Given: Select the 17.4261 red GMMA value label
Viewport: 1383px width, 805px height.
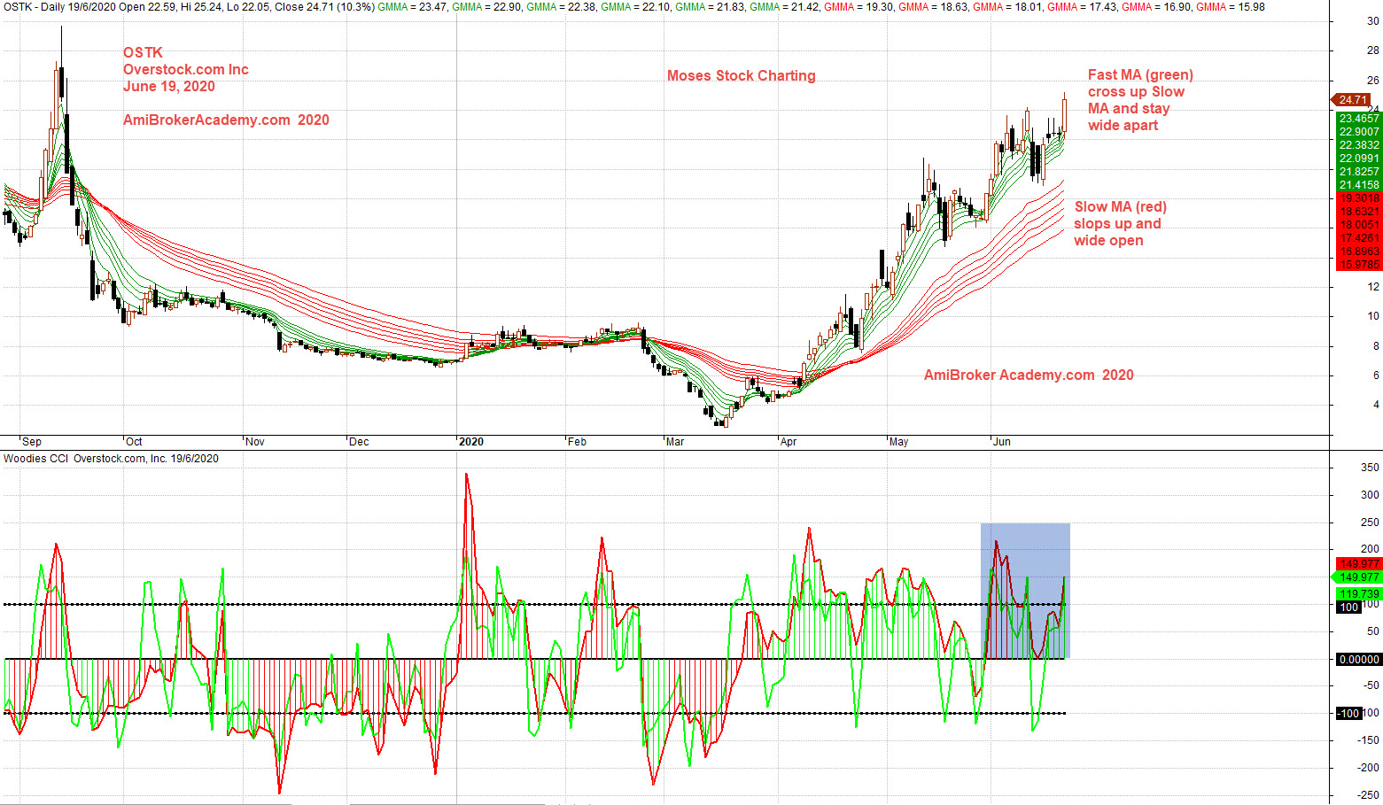Looking at the screenshot, I should [x=1358, y=238].
